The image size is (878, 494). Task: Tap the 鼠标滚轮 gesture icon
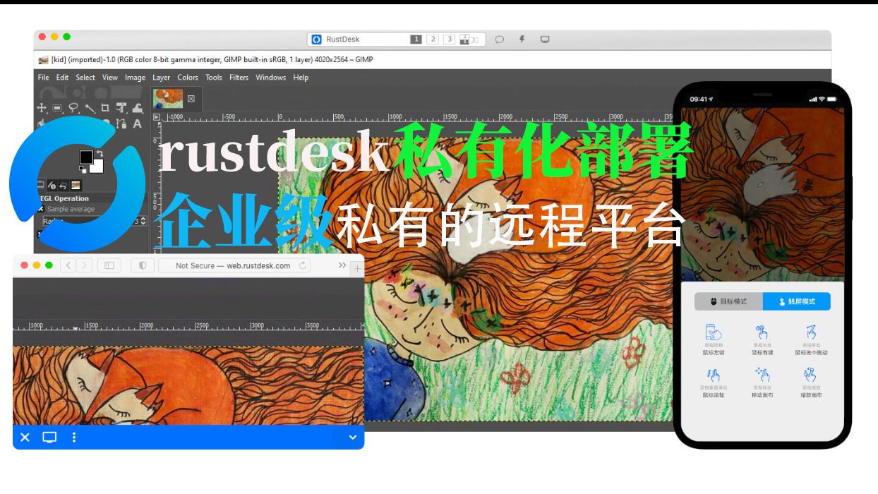[x=715, y=376]
